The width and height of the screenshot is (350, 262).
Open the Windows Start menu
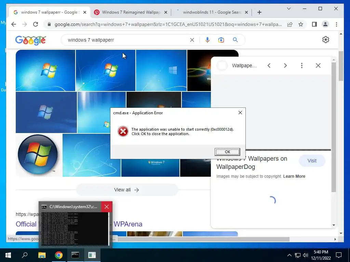point(8,255)
